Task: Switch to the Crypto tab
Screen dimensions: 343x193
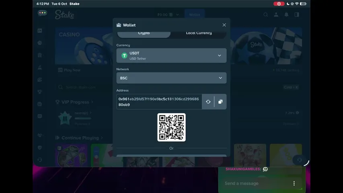Action: [x=144, y=33]
